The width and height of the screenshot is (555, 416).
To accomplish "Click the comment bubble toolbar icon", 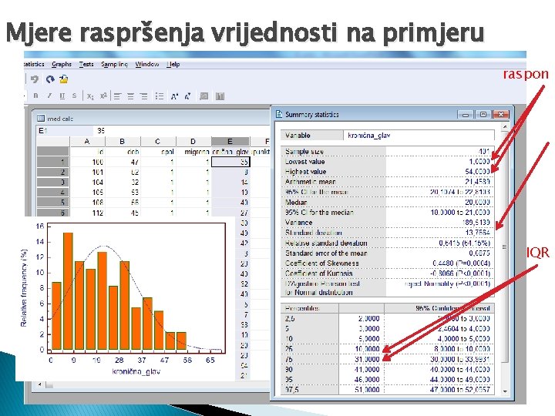I will [x=203, y=96].
